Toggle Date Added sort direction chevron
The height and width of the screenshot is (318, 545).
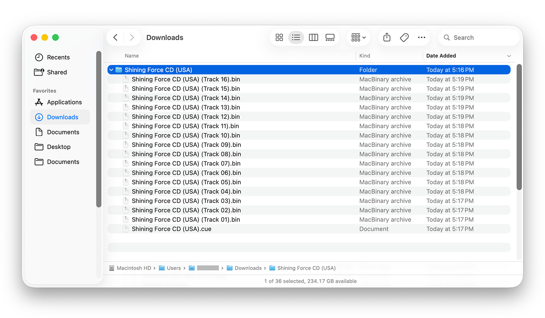[x=509, y=56]
